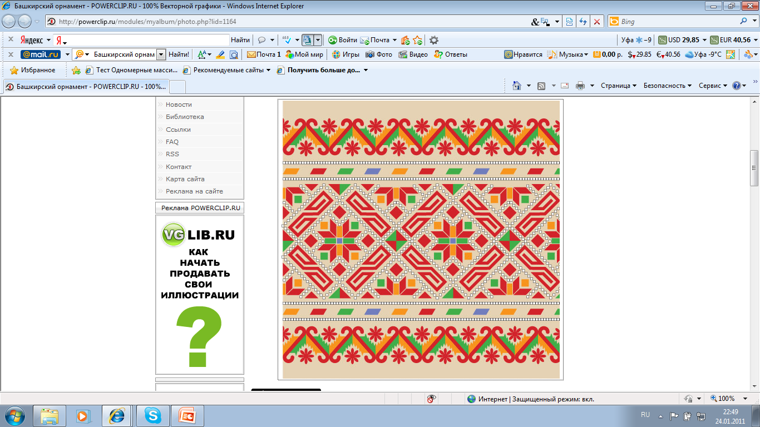
Task: Click the stop loading red X icon
Action: [597, 22]
